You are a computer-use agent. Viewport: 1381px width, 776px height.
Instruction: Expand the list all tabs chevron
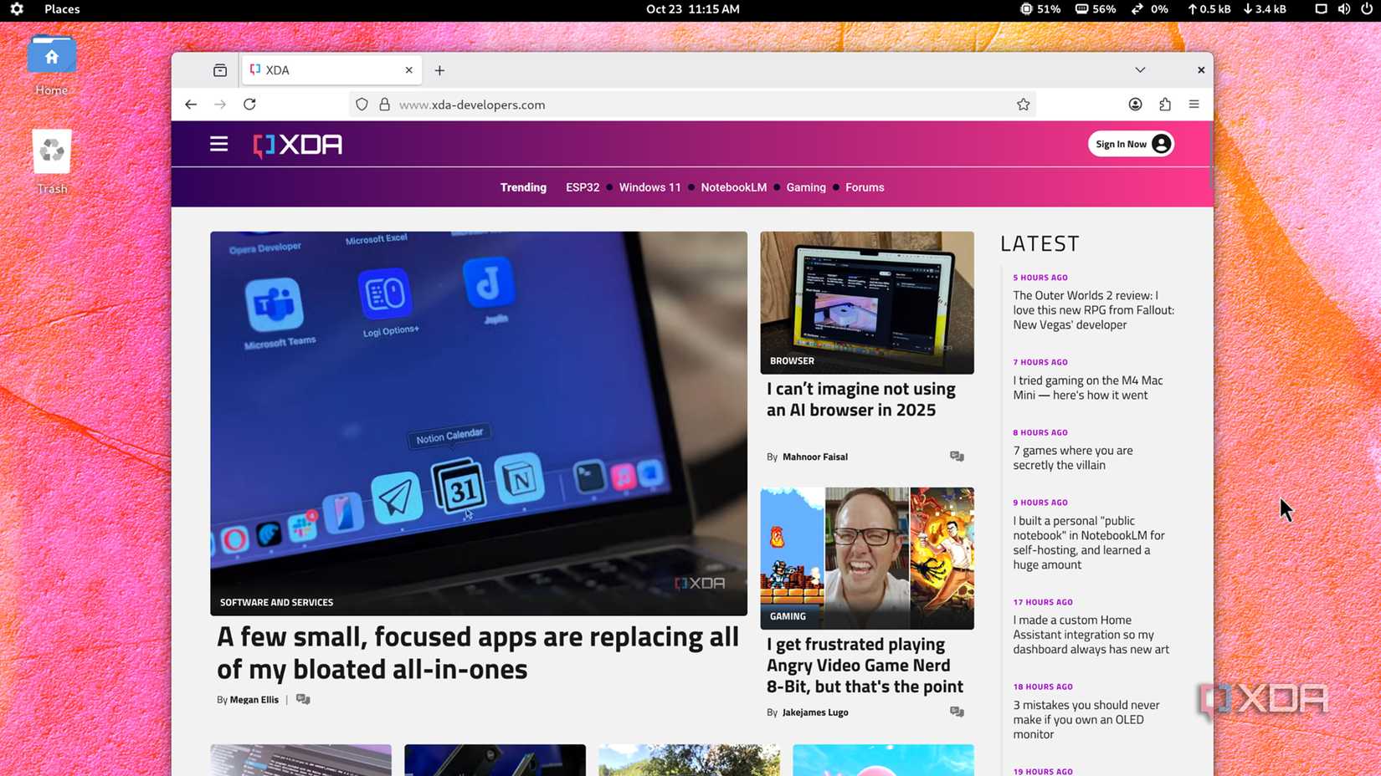pyautogui.click(x=1140, y=70)
